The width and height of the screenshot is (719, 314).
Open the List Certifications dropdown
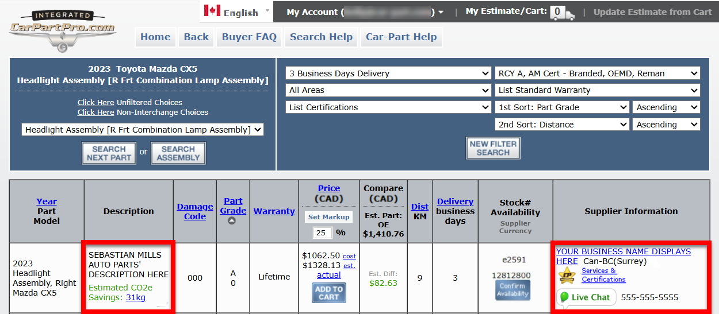point(388,107)
